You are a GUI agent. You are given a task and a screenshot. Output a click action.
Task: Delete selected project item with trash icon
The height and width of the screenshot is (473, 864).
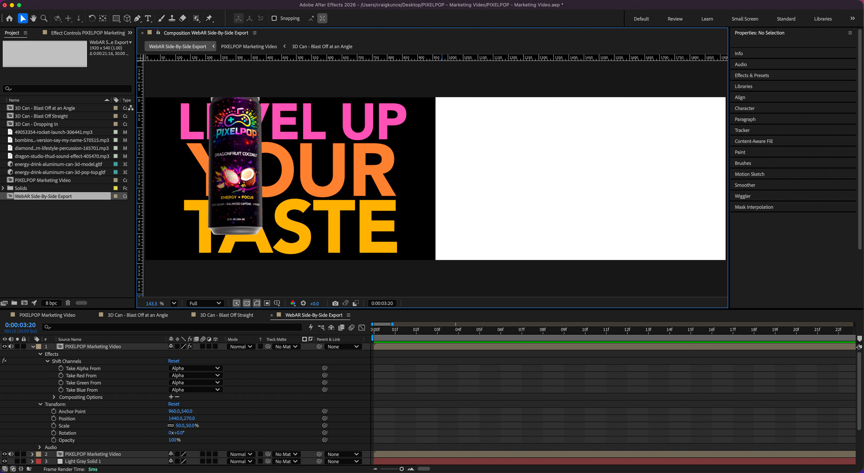[68, 303]
